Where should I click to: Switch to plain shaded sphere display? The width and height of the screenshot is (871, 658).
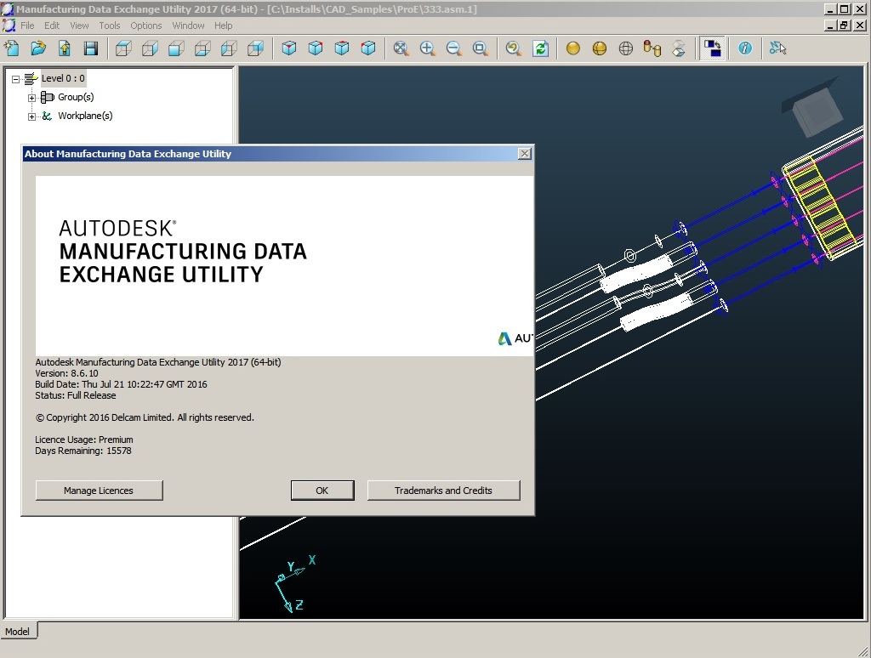(572, 48)
